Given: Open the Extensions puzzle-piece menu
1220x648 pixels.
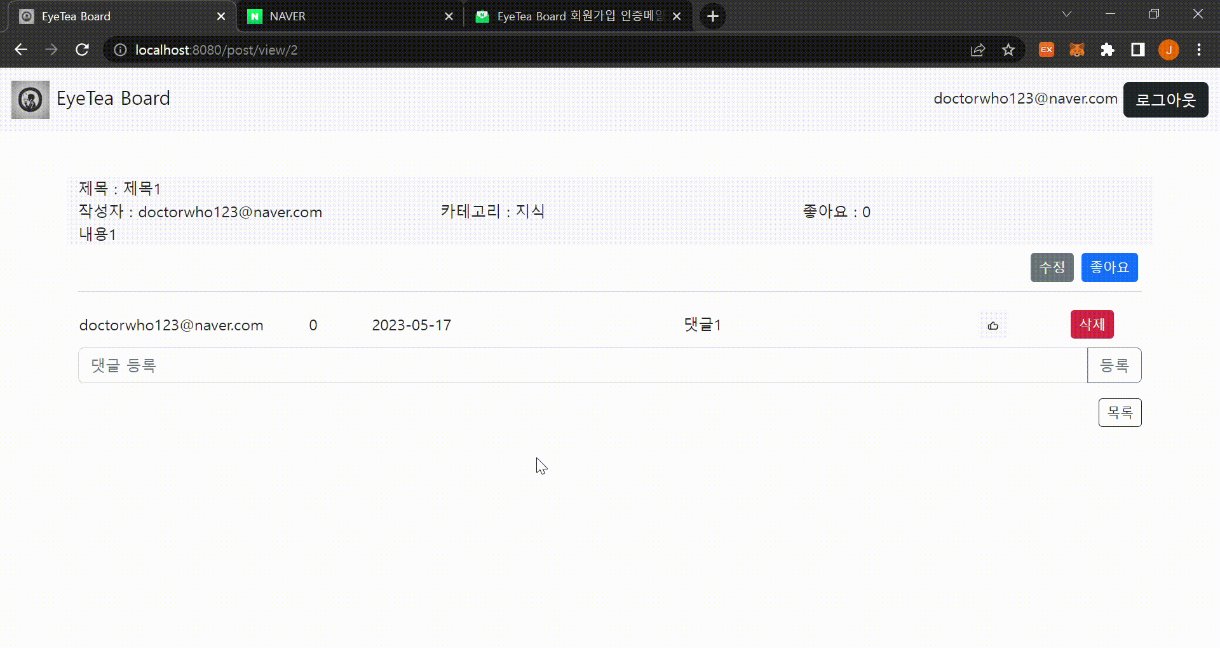Looking at the screenshot, I should point(1108,50).
